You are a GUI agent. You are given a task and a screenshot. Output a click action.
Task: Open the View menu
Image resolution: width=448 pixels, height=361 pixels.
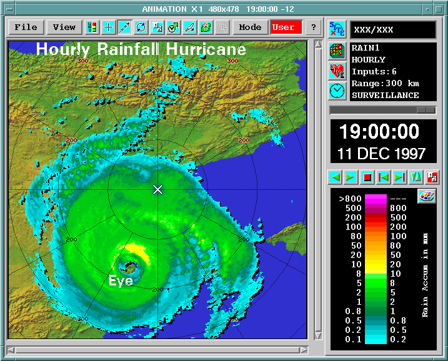pyautogui.click(x=64, y=27)
